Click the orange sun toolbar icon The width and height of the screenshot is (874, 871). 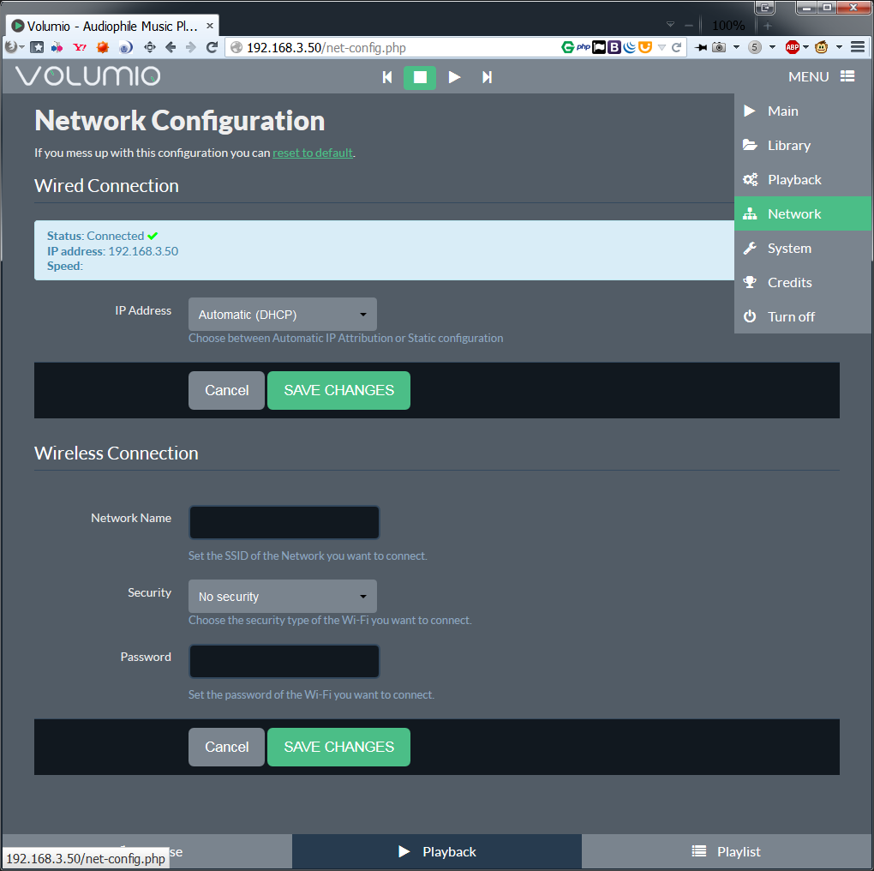[103, 47]
